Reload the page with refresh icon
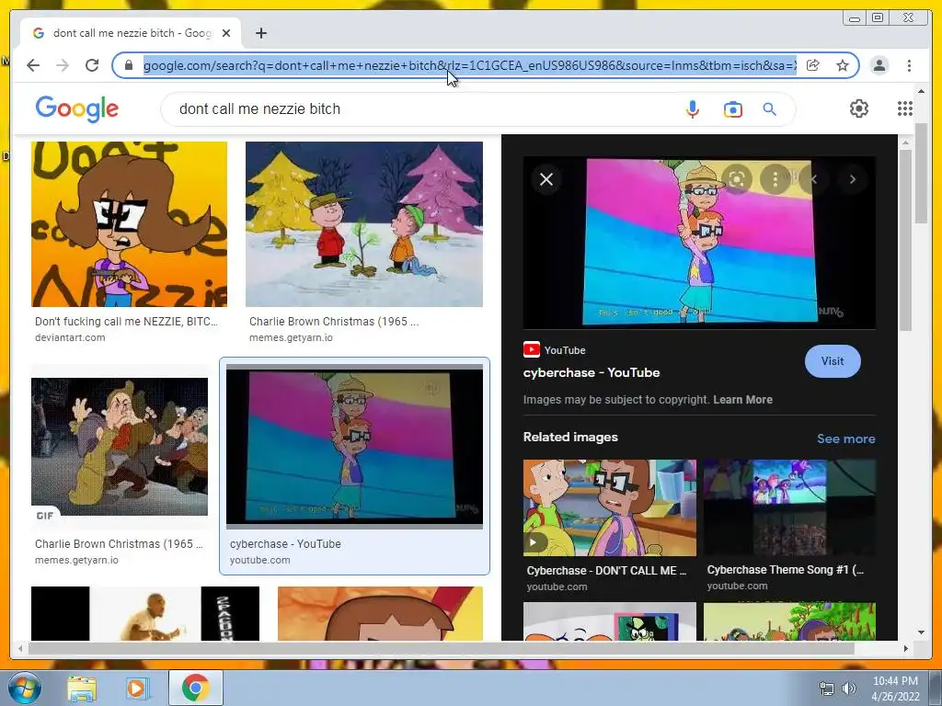The height and width of the screenshot is (706, 942). (x=92, y=65)
